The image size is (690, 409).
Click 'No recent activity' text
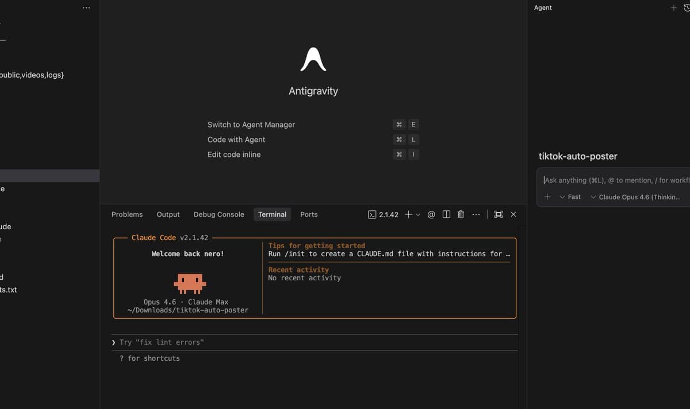[x=305, y=278]
